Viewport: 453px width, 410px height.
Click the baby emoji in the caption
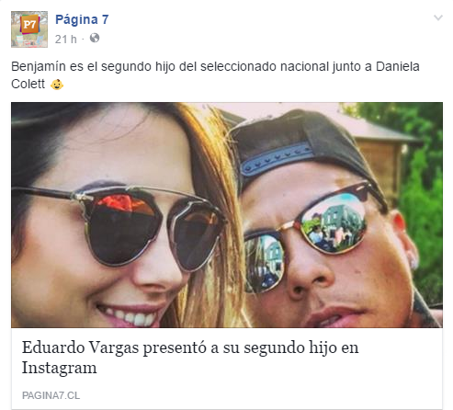tap(57, 85)
